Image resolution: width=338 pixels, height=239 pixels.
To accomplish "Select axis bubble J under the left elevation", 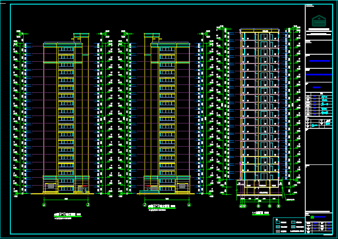I will click(x=88, y=205).
